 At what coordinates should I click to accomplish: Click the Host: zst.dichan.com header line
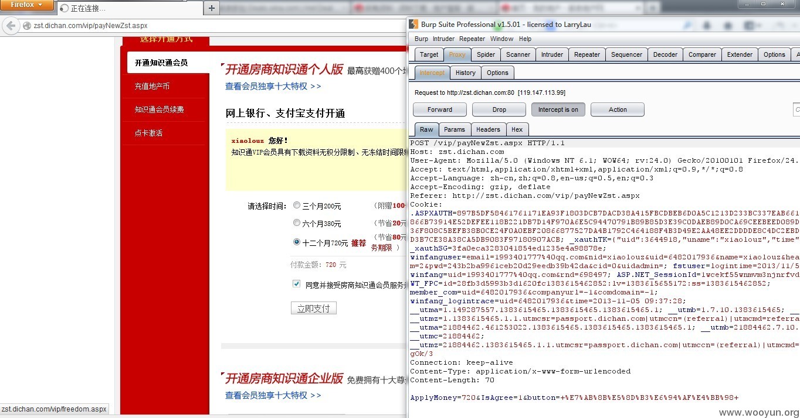(x=457, y=152)
